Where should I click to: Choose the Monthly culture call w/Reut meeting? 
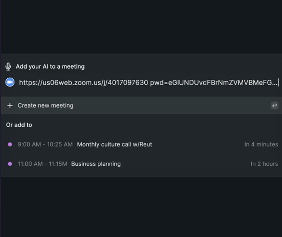(x=114, y=144)
